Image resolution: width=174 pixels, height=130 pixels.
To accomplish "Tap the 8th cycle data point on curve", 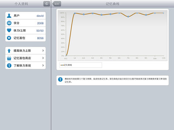I will (137, 13).
